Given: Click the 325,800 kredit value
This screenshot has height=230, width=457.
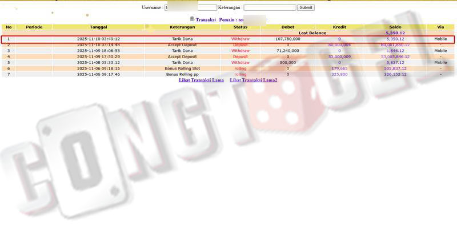Looking at the screenshot, I should tap(339, 74).
